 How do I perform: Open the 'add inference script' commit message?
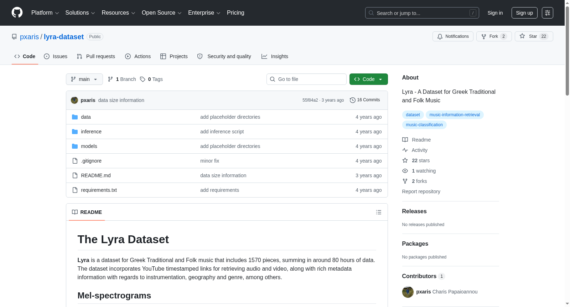click(222, 132)
